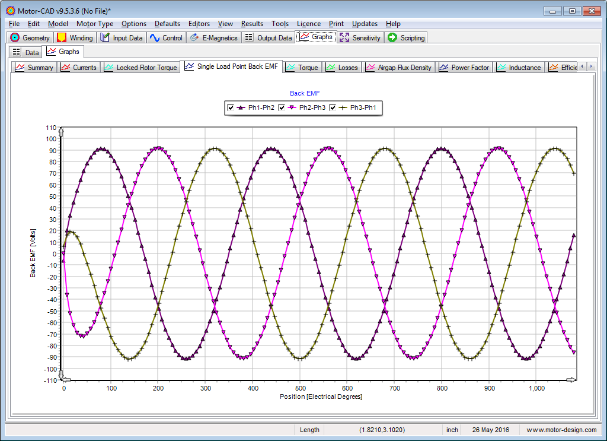607x441 pixels.
Task: Switch to the Input Data tab
Action: coord(122,37)
